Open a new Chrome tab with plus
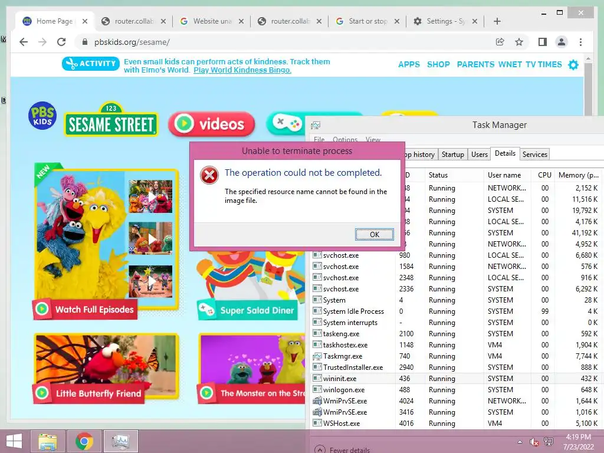Viewport: 604px width, 453px height. tap(497, 21)
